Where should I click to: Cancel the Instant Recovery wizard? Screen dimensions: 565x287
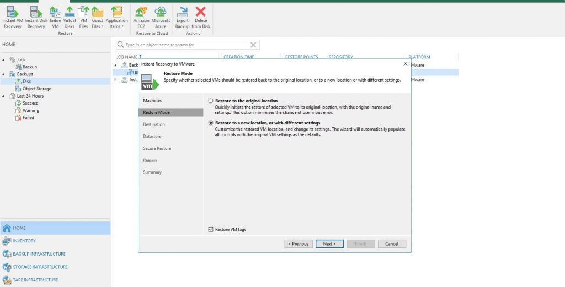click(392, 244)
